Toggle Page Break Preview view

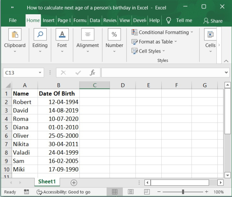coord(147,192)
